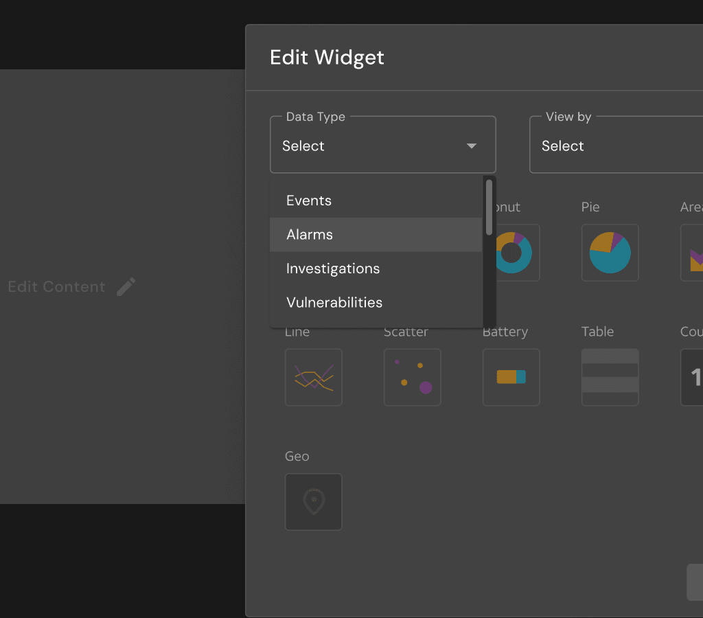Choose Investigations in the dropdown list
This screenshot has width=703, height=618.
[x=333, y=268]
